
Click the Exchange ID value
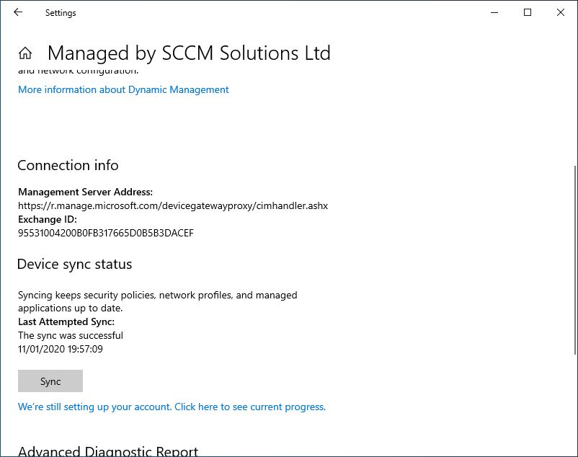(107, 233)
